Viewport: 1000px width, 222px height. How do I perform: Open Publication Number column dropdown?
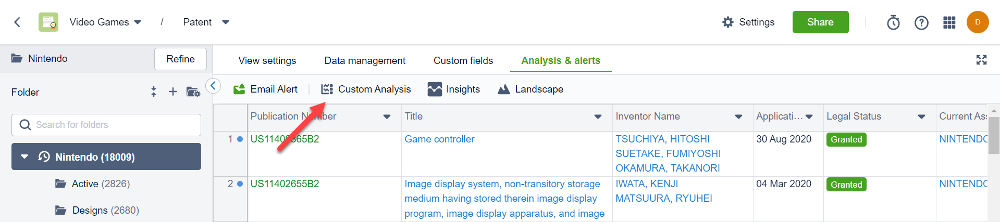pos(387,116)
